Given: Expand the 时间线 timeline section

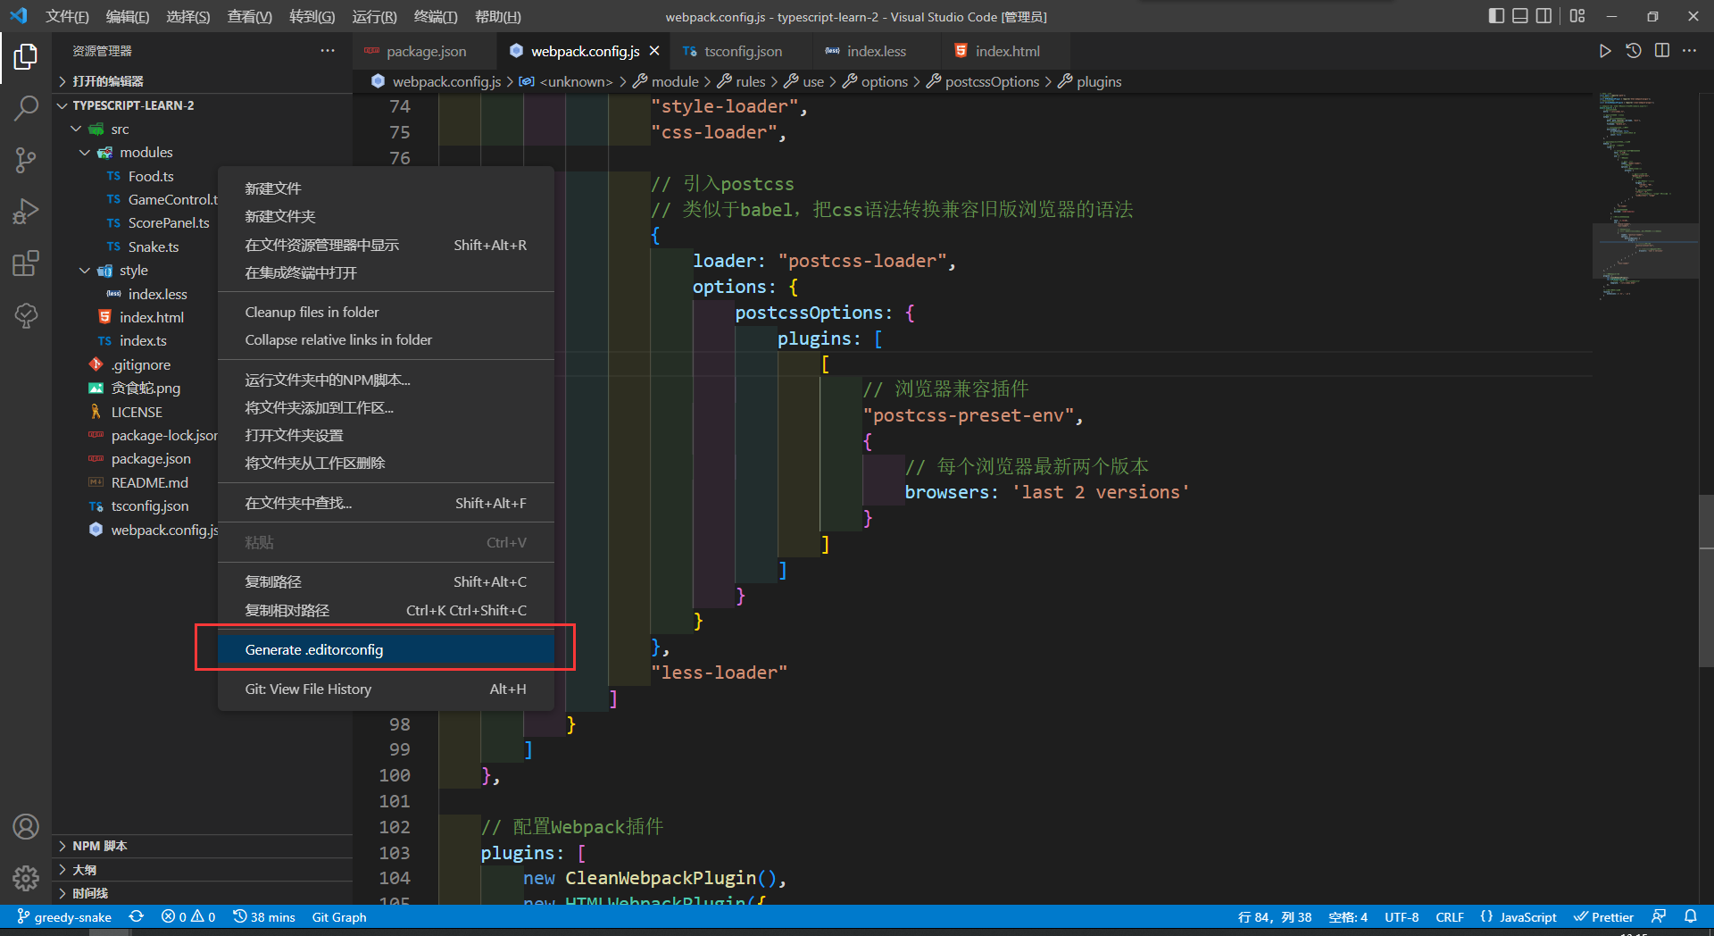Looking at the screenshot, I should tap(202, 892).
